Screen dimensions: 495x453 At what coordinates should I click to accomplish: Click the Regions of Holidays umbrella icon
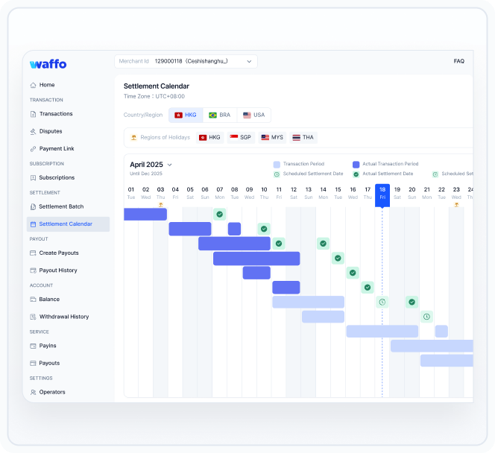pyautogui.click(x=134, y=138)
